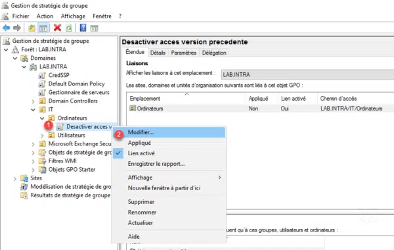Collapse the IT organizational unit node

click(33, 109)
